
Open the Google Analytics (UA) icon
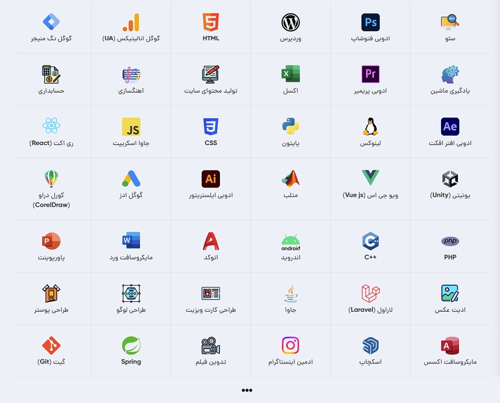click(131, 22)
